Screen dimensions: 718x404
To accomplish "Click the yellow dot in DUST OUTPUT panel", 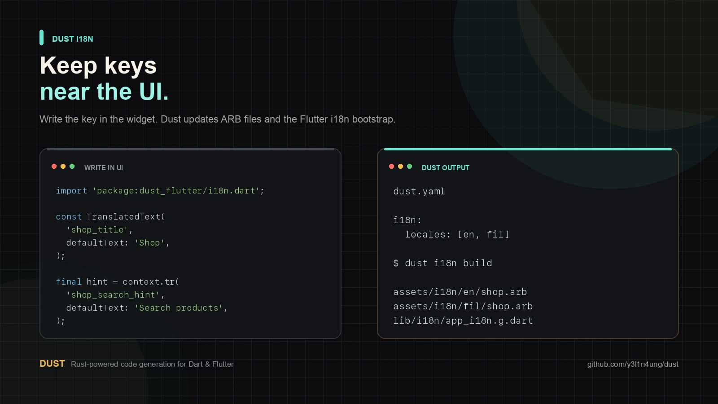I will pos(401,167).
